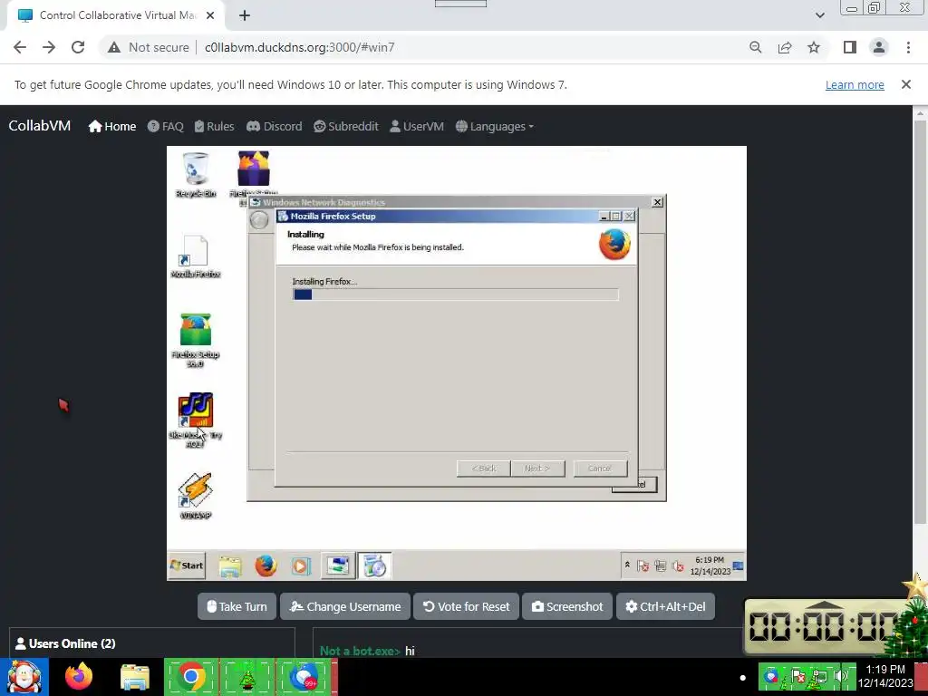Screen dimensions: 928x696
Task: Close the Windows Network Diagnostics window
Action: click(x=657, y=202)
